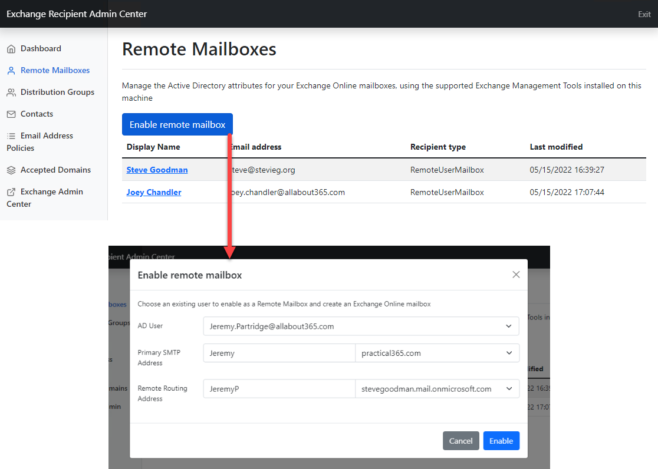Click the Exchange Admin Center external-link icon
The image size is (658, 469).
click(x=12, y=191)
